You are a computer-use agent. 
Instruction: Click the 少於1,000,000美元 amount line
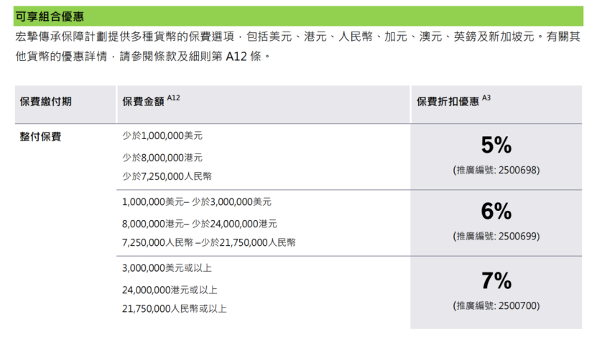tap(162, 136)
